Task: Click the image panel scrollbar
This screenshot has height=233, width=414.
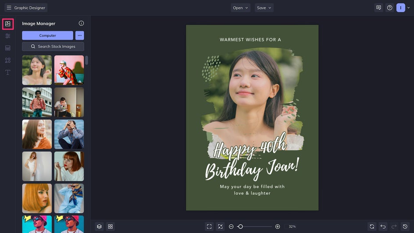Action: [x=86, y=60]
